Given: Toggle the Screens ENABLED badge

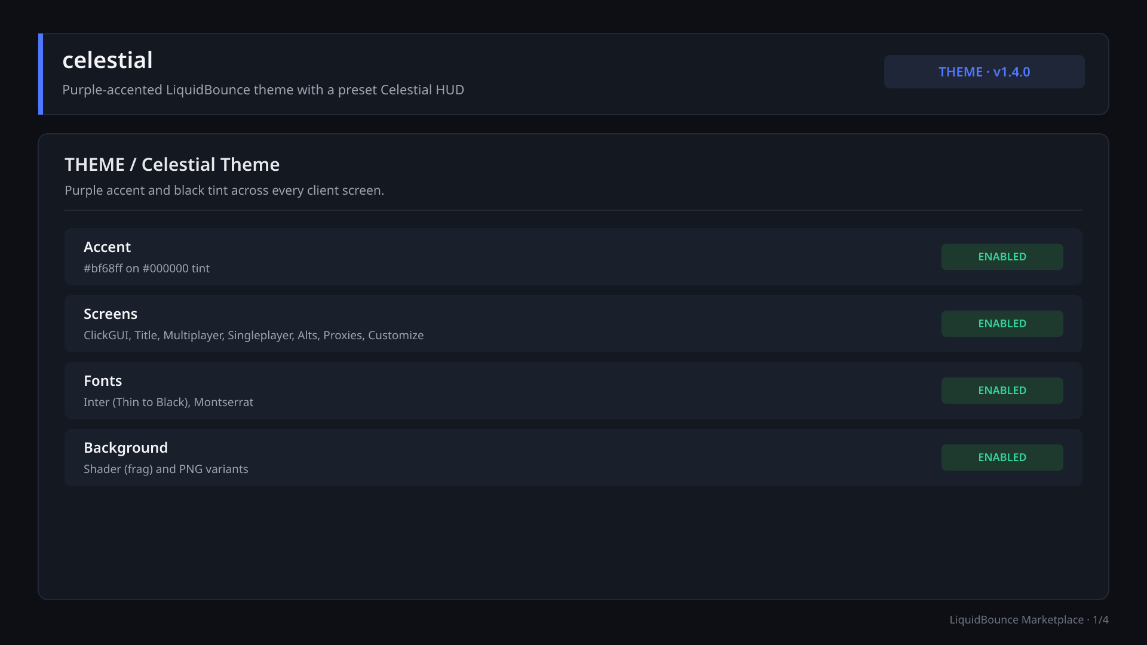Looking at the screenshot, I should coord(1002,324).
